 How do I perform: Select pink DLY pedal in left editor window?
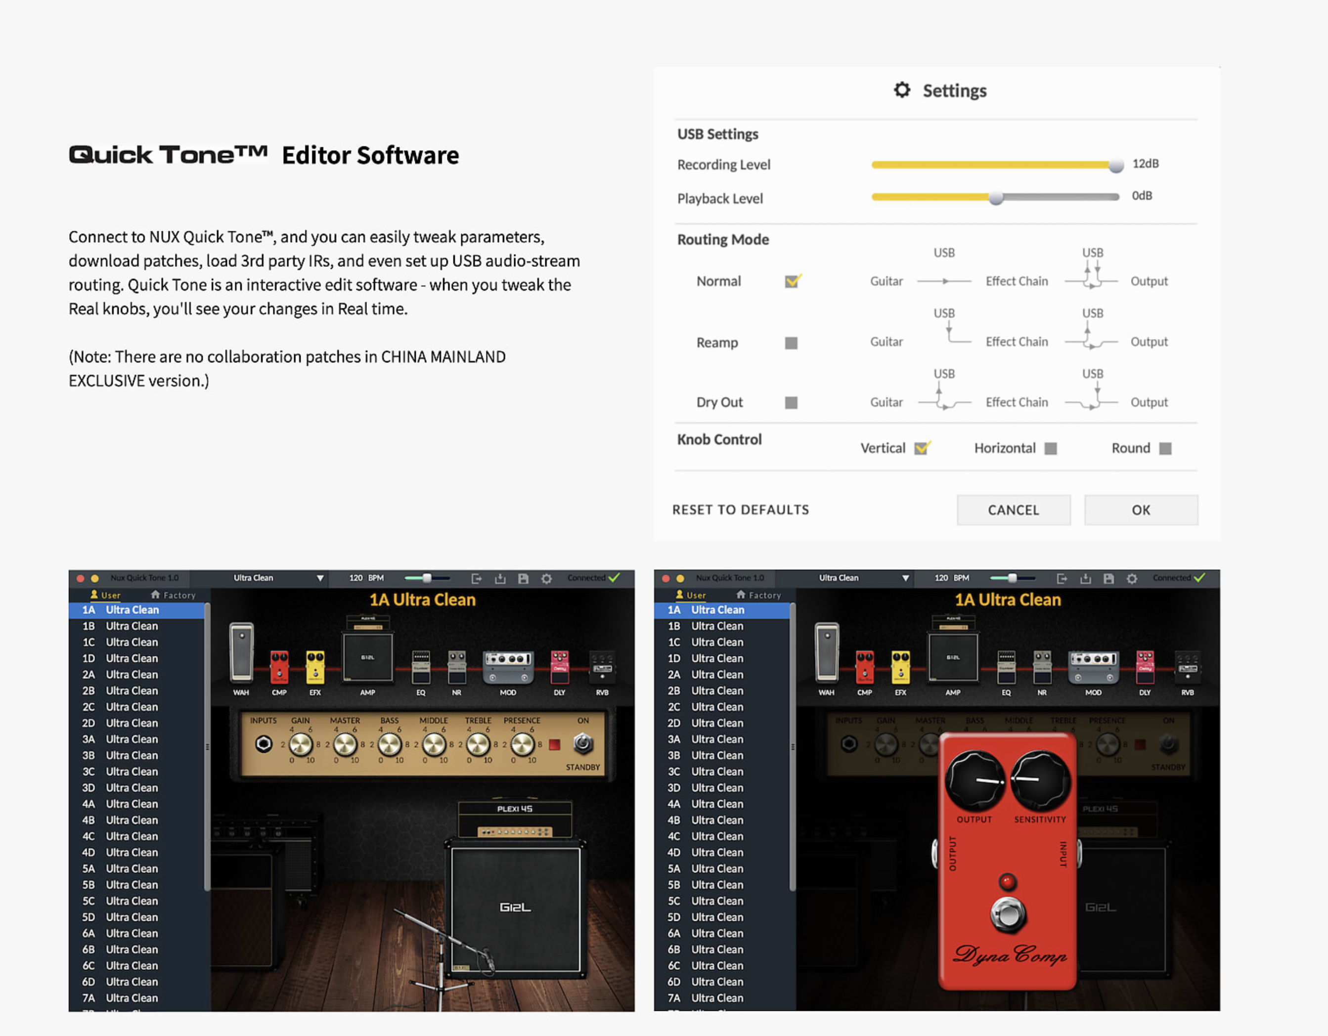(x=559, y=667)
